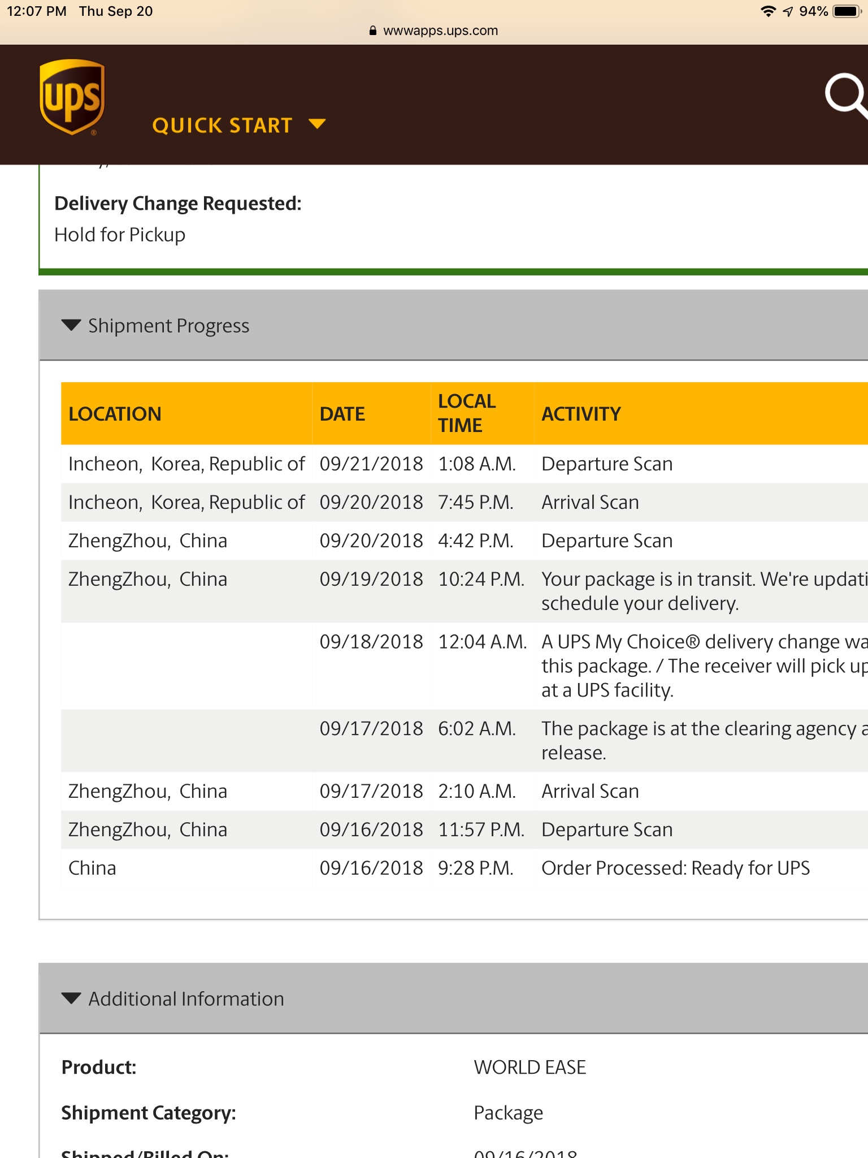Tap the Additional Information heading text
This screenshot has width=868, height=1158.
(186, 999)
